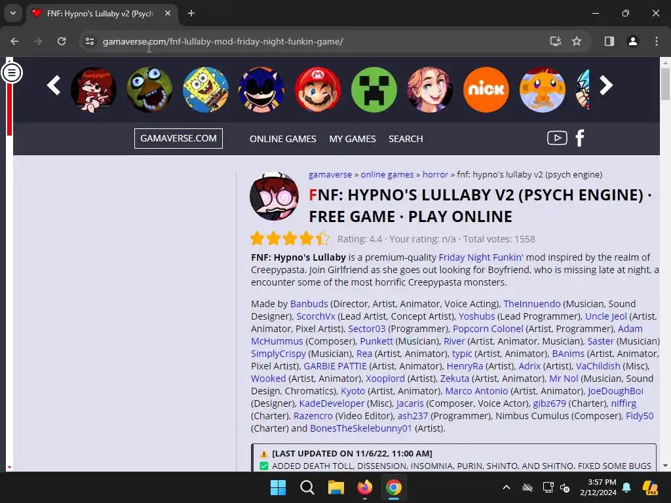Open the SEARCH menu item
Viewport: 671px width, 503px height.
point(406,139)
